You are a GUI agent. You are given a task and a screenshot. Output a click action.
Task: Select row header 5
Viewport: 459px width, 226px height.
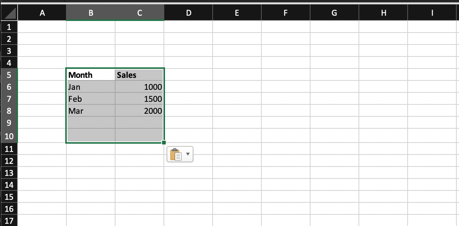9,75
